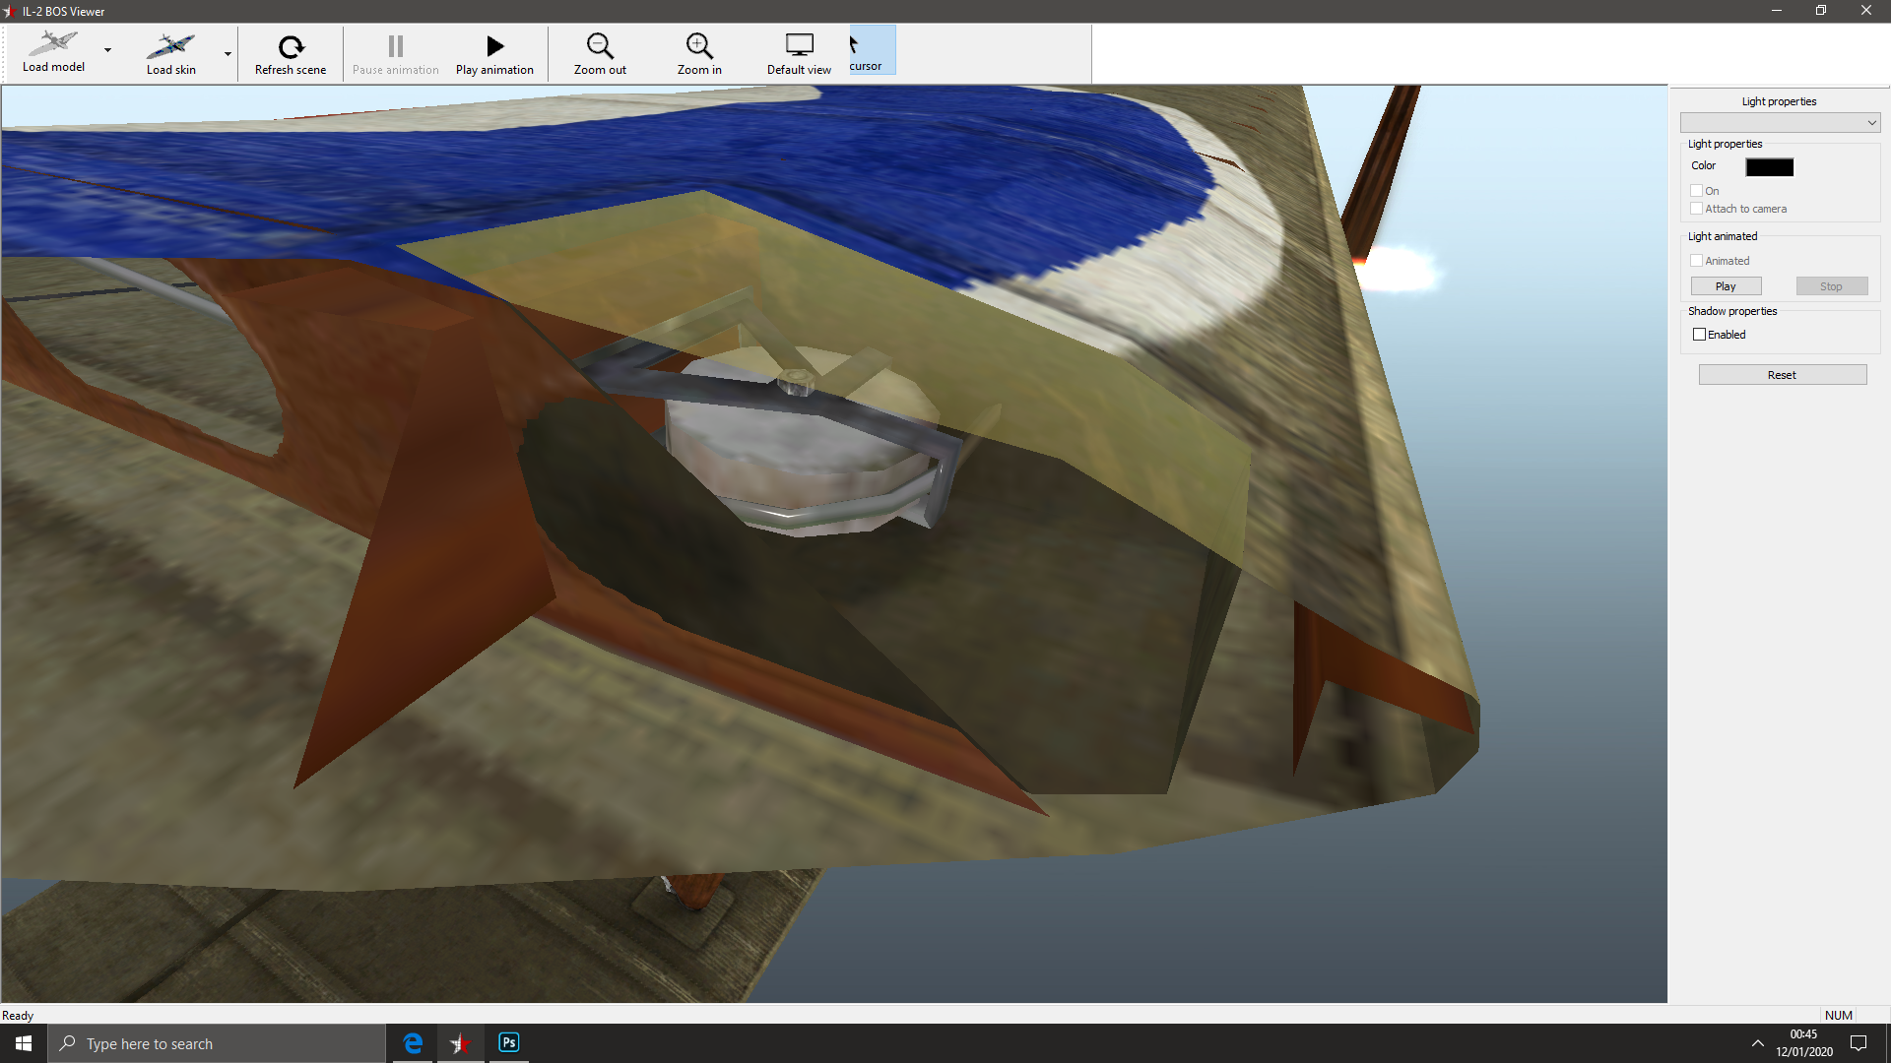Viewport: 1891px width, 1063px height.
Task: Click the 3D model viewport
Action: [833, 543]
